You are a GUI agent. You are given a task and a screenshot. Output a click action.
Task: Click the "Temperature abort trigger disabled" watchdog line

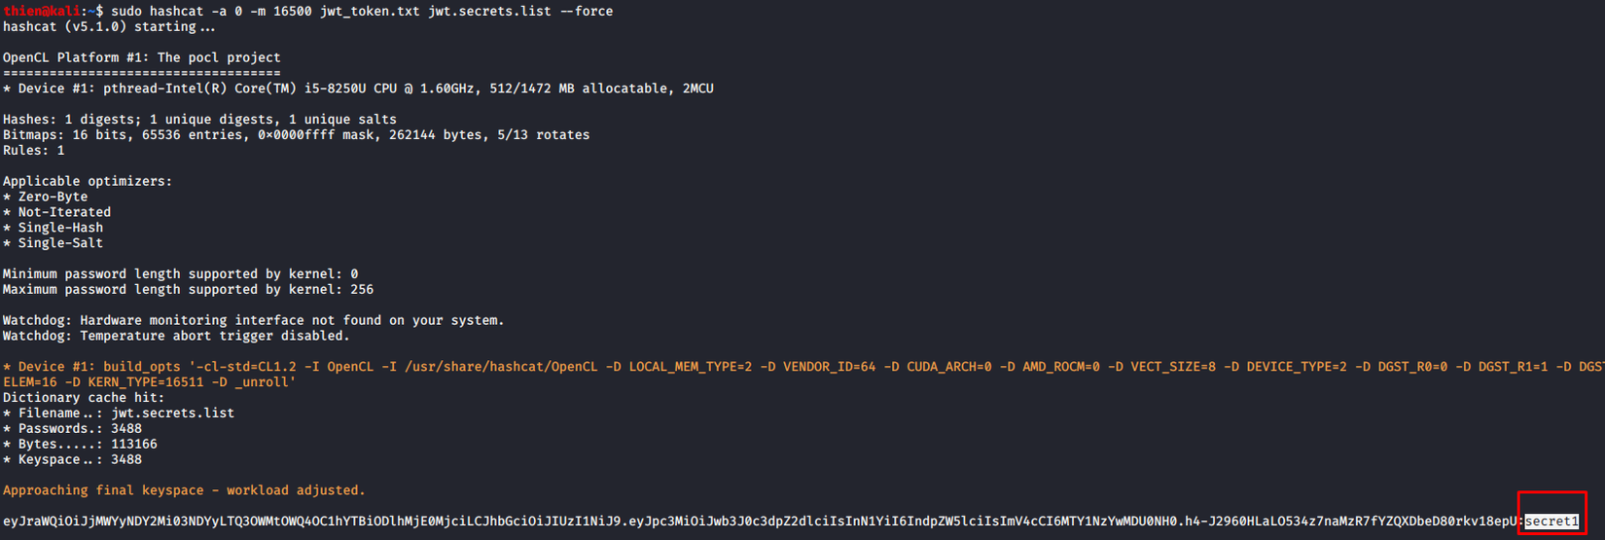pyautogui.click(x=175, y=336)
